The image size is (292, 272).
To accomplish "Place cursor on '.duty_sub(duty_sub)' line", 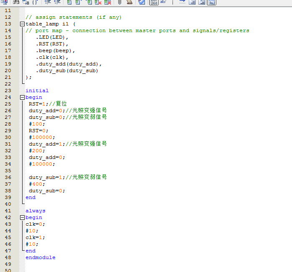I will (67, 71).
